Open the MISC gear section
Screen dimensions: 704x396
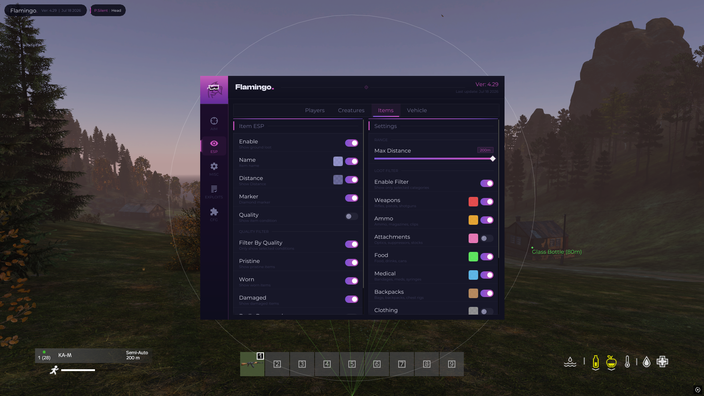pyautogui.click(x=214, y=169)
